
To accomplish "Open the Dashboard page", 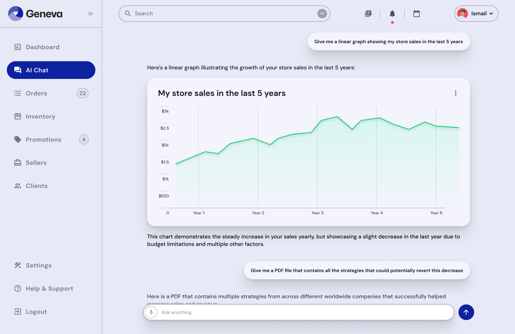I will click(x=43, y=47).
